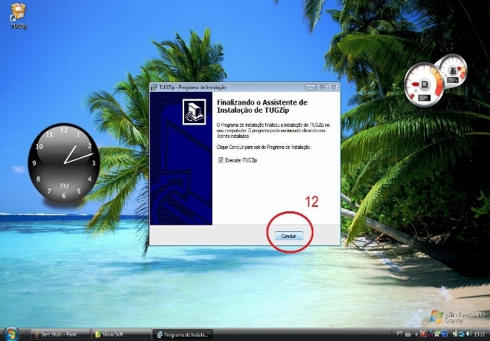Click the installer computer icon in wizard
The width and height of the screenshot is (490, 341).
[192, 111]
